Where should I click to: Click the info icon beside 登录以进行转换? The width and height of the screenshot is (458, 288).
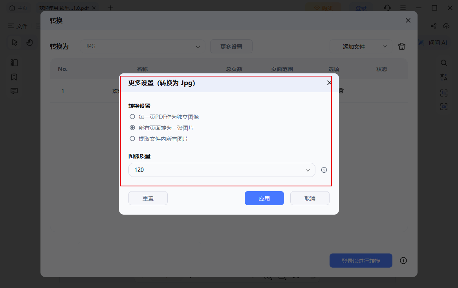point(403,261)
